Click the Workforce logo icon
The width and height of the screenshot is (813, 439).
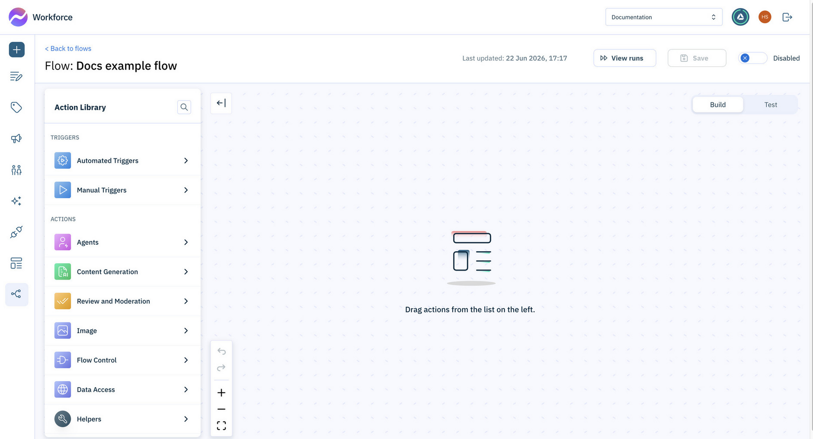18,17
